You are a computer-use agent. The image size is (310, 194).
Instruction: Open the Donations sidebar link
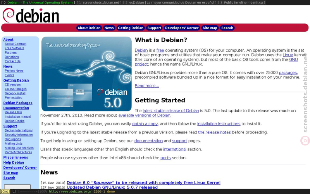[12, 57]
